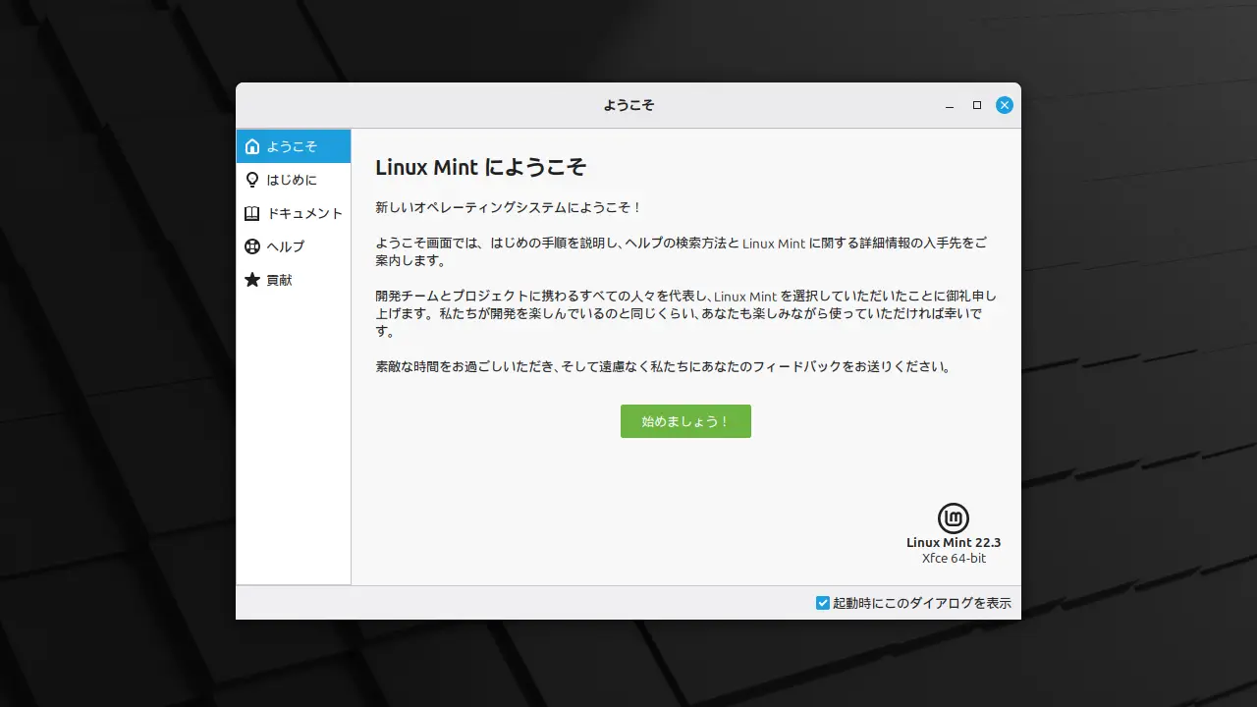Open the 貢献 section label
Screen dimensions: 1257x707
click(x=280, y=280)
